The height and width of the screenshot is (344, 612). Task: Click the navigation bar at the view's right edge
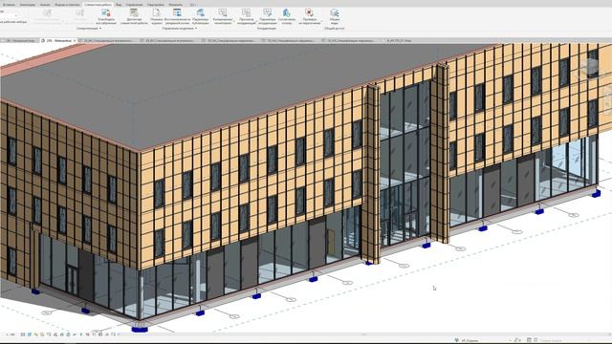[608, 101]
